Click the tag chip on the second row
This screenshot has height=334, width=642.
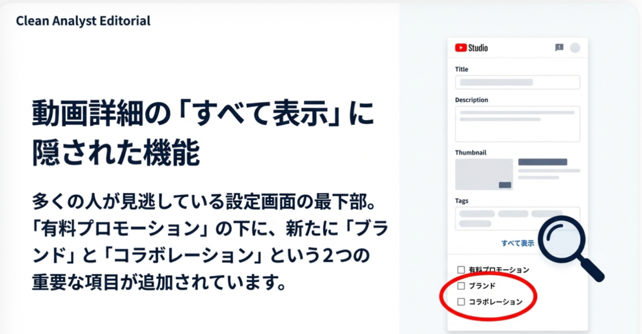[476, 223]
